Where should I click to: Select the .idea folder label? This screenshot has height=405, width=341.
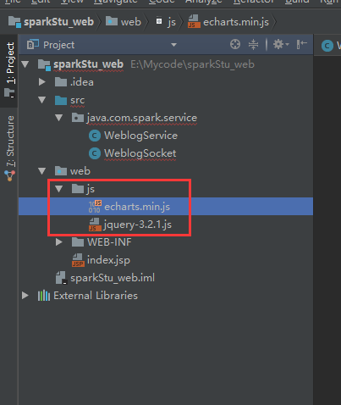tap(82, 82)
